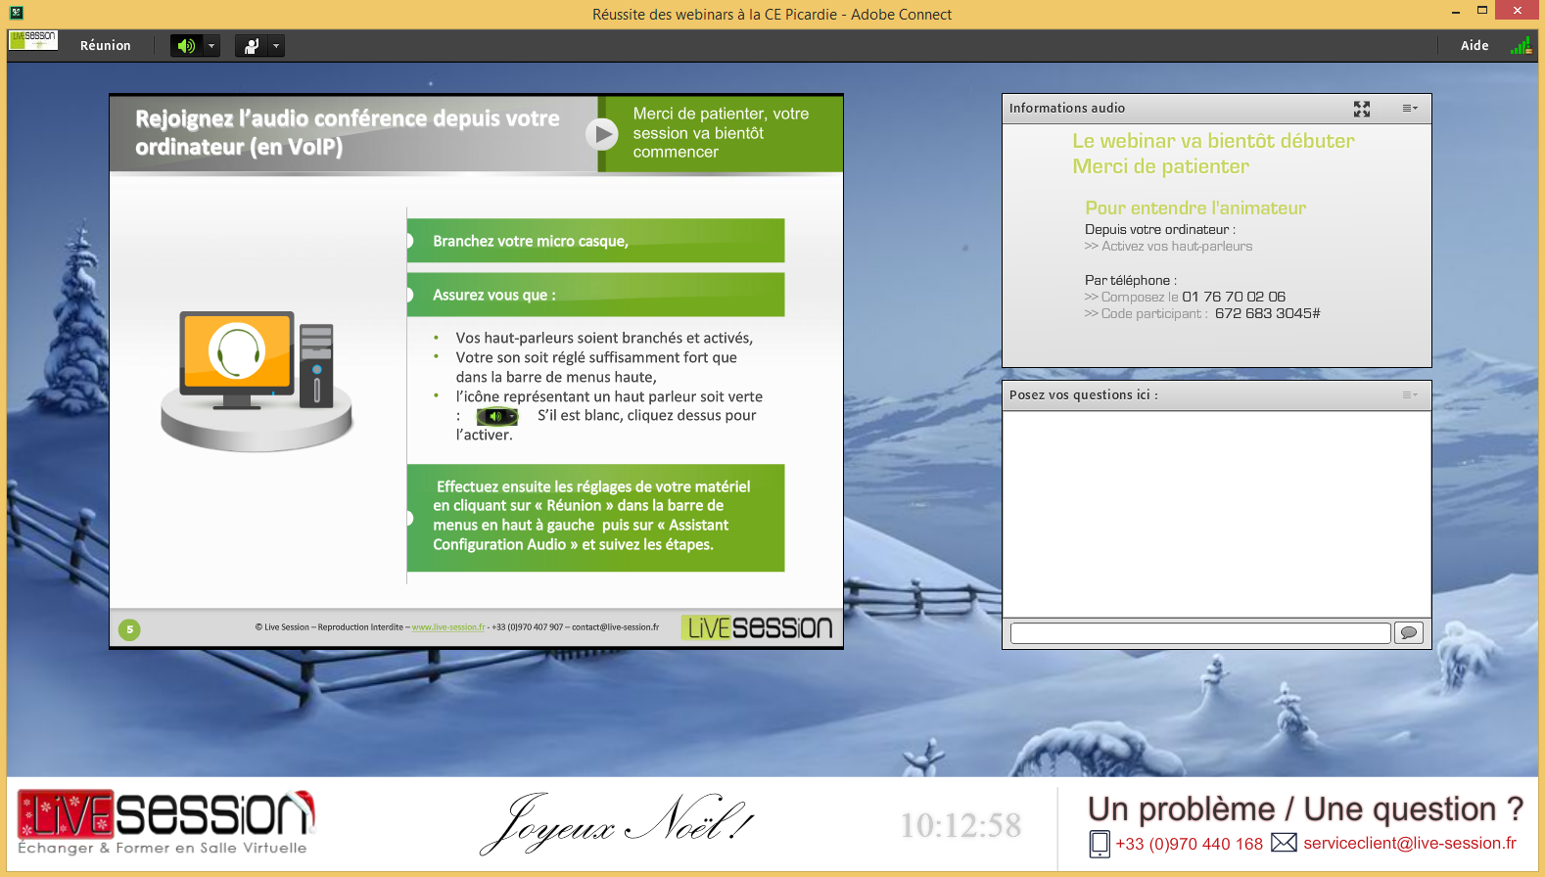
Task: Click contact@live-session.fr on slide footer
Action: (616, 627)
